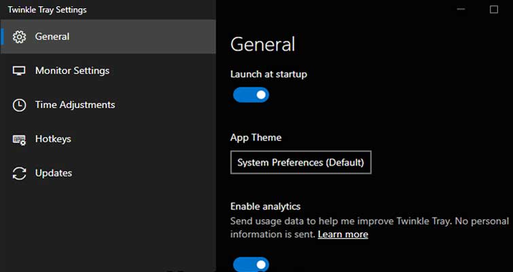Image resolution: width=513 pixels, height=272 pixels.
Task: Click the Updates refresh arrows icon
Action: pos(19,173)
